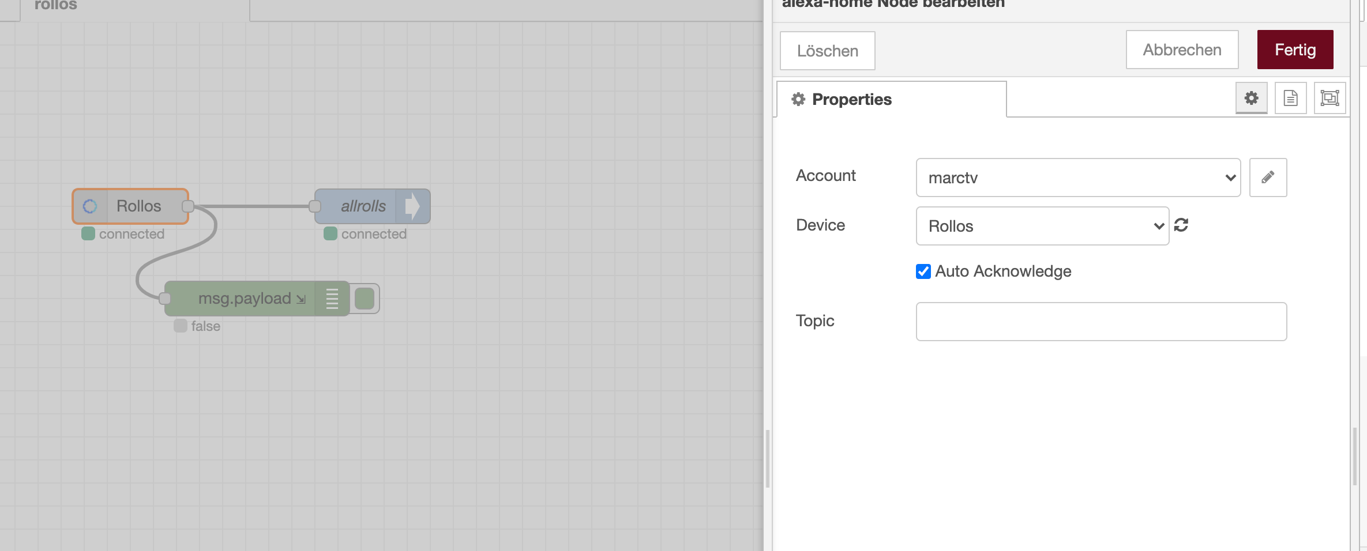1367x551 pixels.
Task: Click the Abbrechen button
Action: pos(1182,50)
